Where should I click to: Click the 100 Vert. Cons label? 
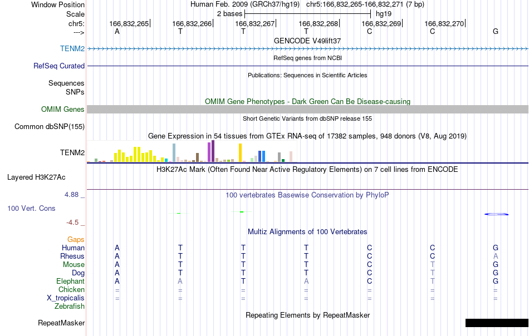[x=31, y=208]
